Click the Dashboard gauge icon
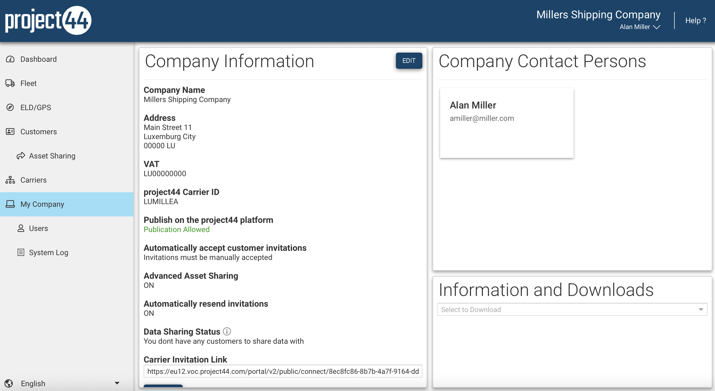 [x=10, y=59]
